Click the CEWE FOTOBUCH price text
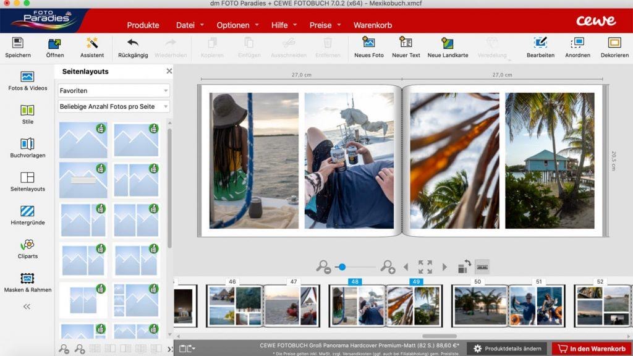The width and height of the screenshot is (633, 356). 360,345
